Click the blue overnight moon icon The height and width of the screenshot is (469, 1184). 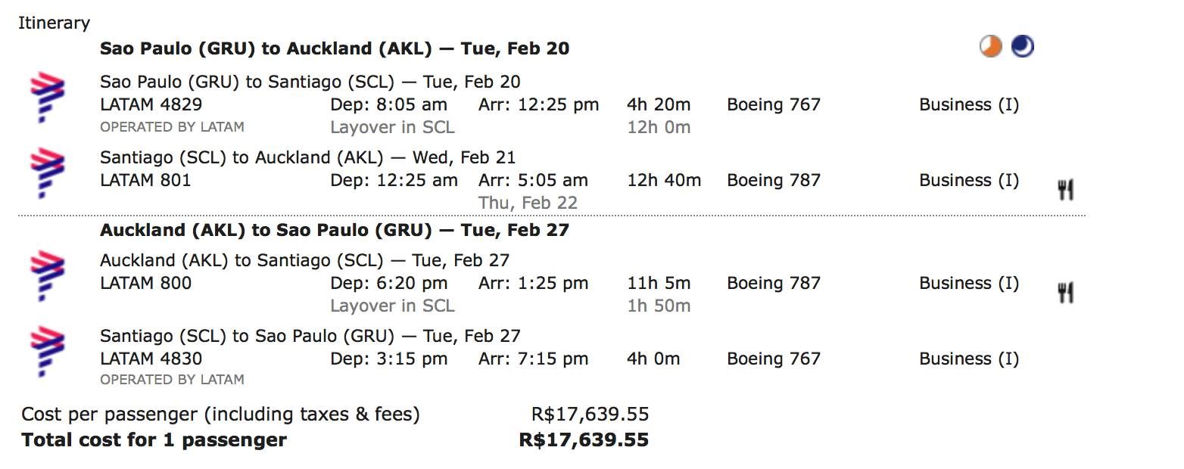pos(1023,47)
